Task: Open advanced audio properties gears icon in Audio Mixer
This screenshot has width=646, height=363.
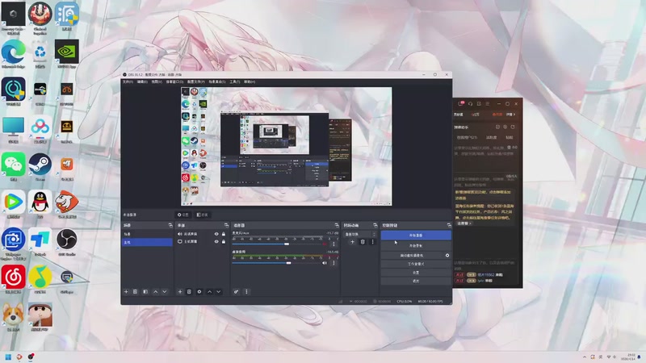Action: [236, 292]
